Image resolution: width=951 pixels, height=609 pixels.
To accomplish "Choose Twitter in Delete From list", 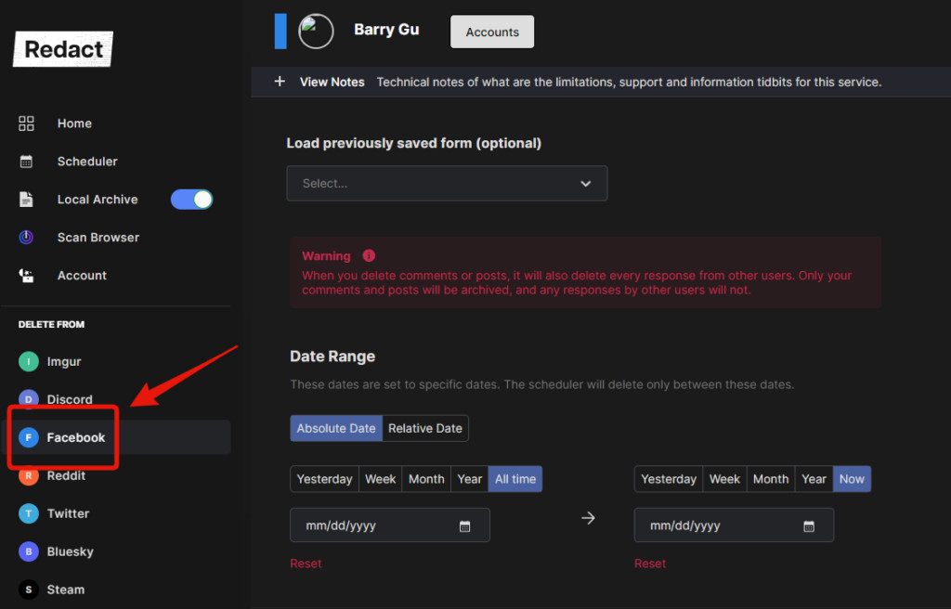I will click(x=68, y=513).
